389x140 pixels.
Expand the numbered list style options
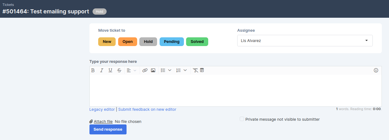[185, 70]
